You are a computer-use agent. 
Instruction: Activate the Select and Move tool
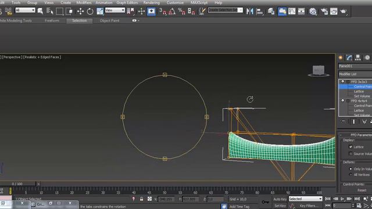80,11
